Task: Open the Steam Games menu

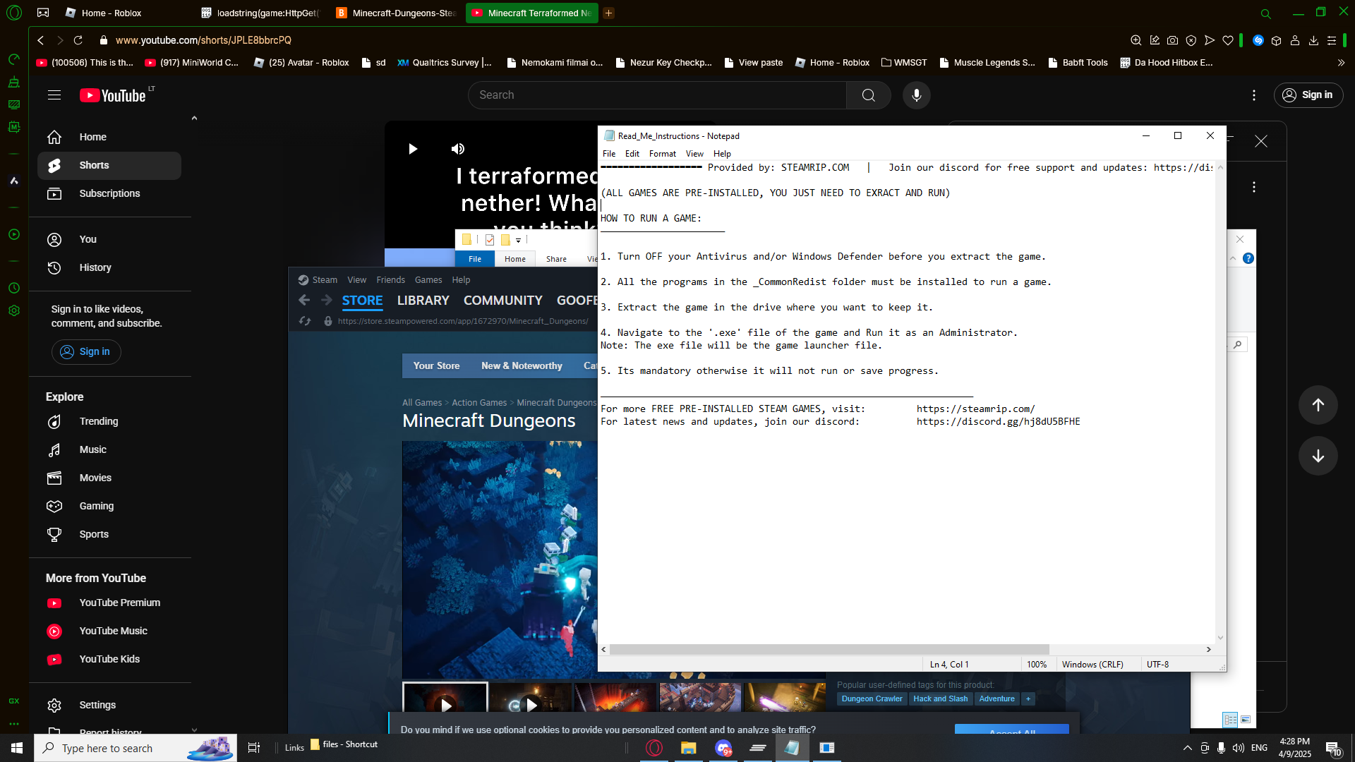Action: click(428, 280)
